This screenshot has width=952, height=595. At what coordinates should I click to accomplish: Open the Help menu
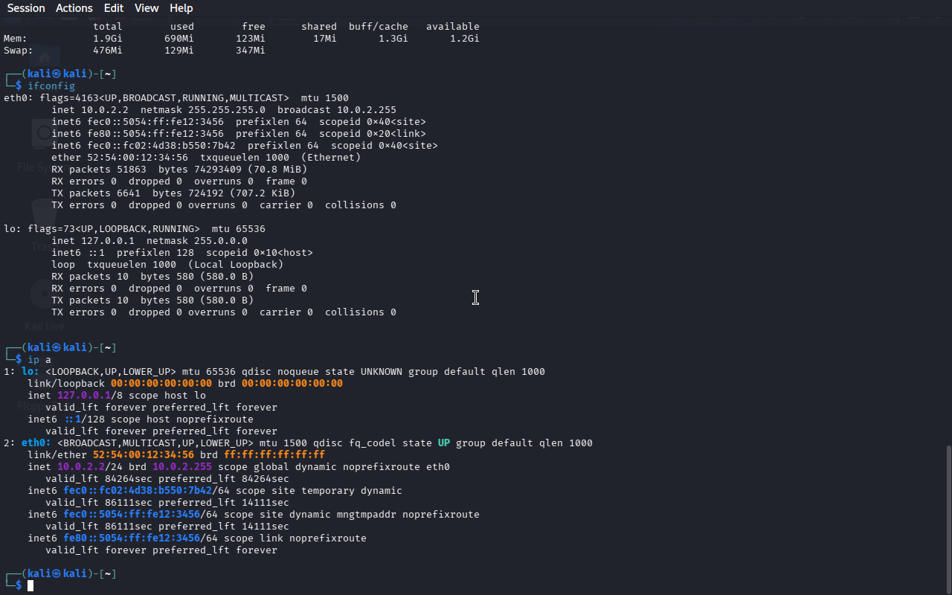pyautogui.click(x=181, y=8)
